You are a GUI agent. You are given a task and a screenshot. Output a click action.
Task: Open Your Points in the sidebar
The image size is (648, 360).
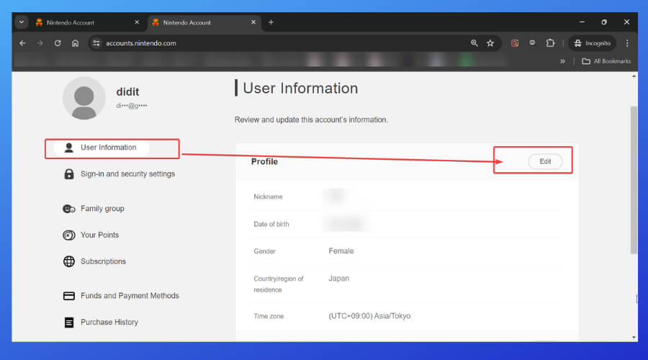(99, 235)
